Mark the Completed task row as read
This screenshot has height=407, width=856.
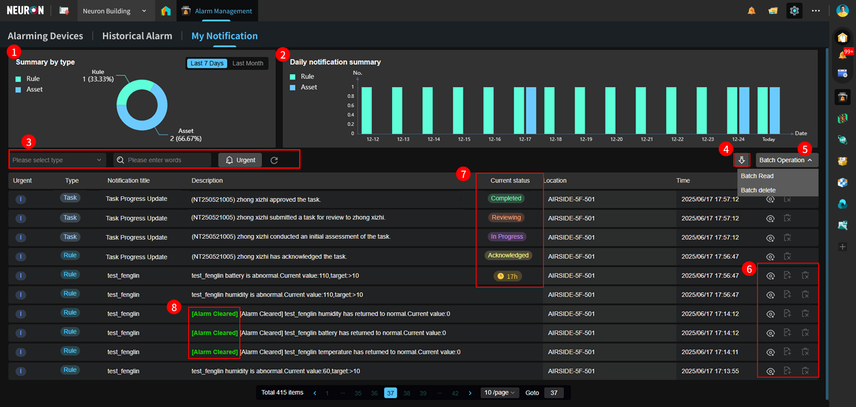(770, 199)
